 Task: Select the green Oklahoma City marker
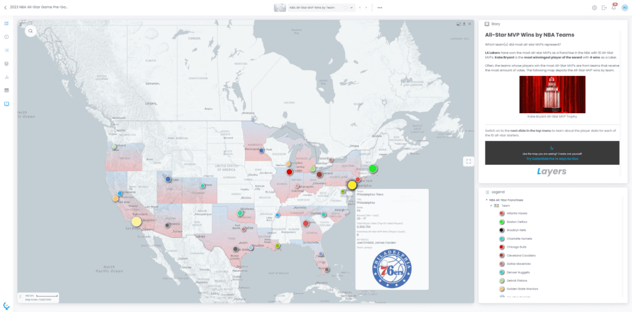[240, 213]
